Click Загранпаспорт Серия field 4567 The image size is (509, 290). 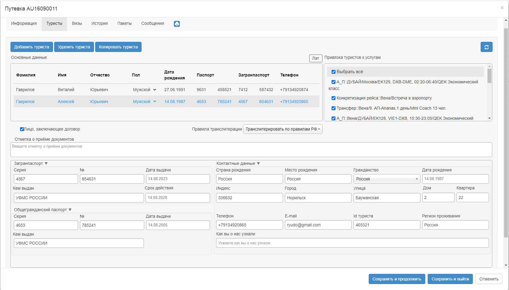click(x=46, y=179)
